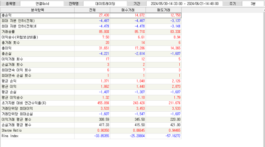Select the 손실거래 횟수 row label

(x=12, y=65)
